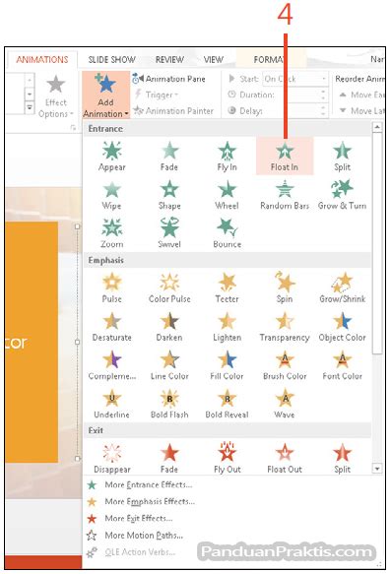Select the Underline emphasis effect

point(111,404)
